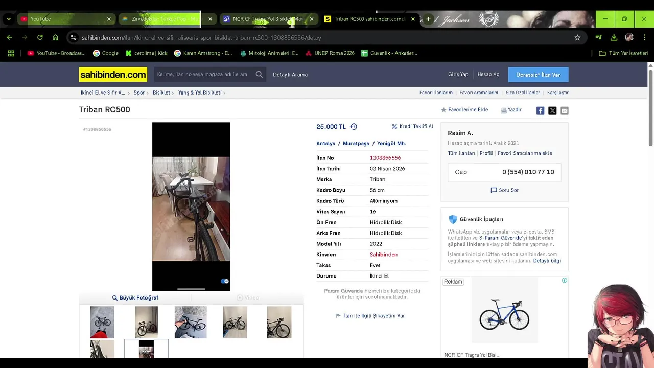Share listing on X icon
The width and height of the screenshot is (654, 368).
pos(552,110)
